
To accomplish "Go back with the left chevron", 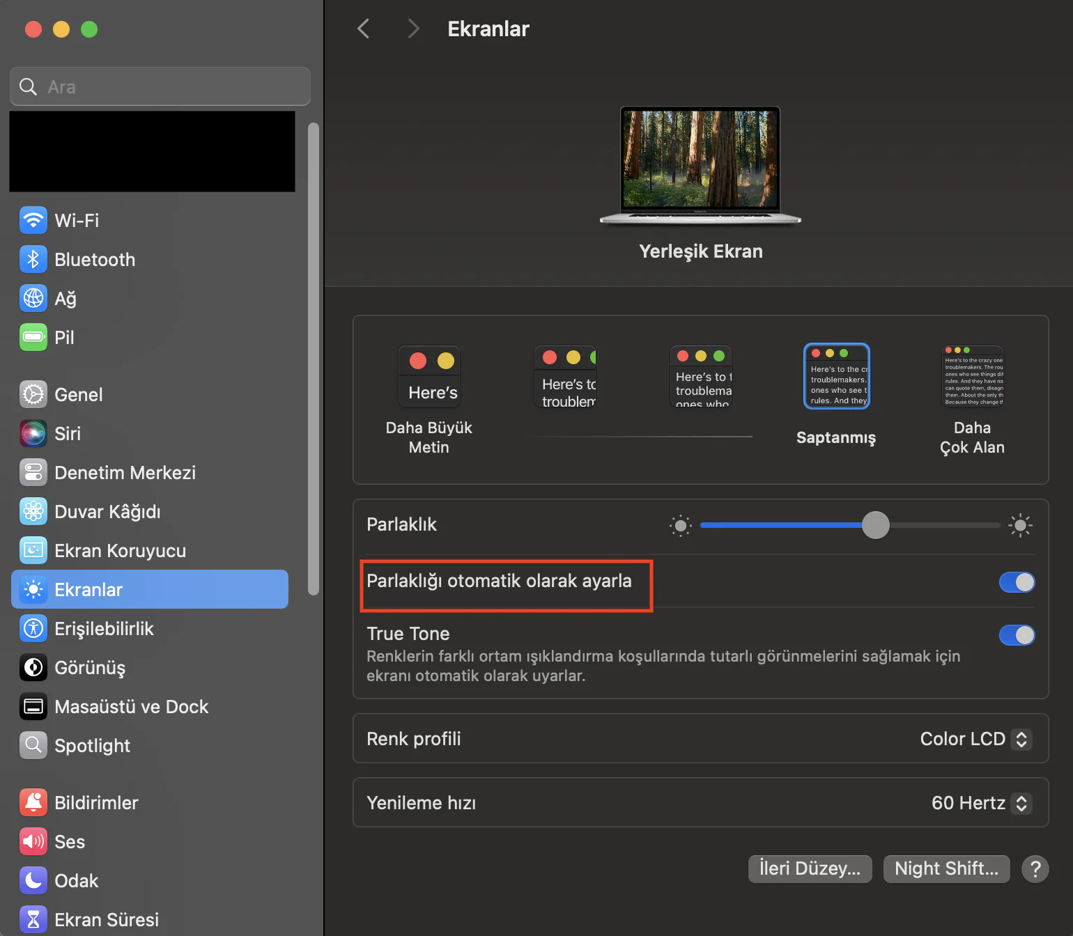I will (363, 29).
